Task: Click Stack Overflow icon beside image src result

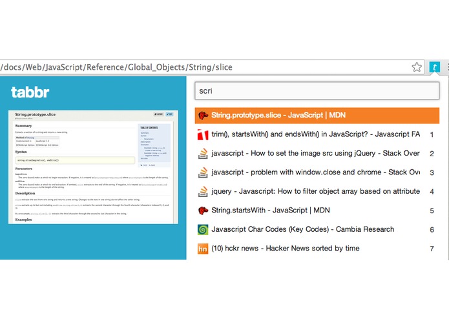Action: (x=203, y=154)
